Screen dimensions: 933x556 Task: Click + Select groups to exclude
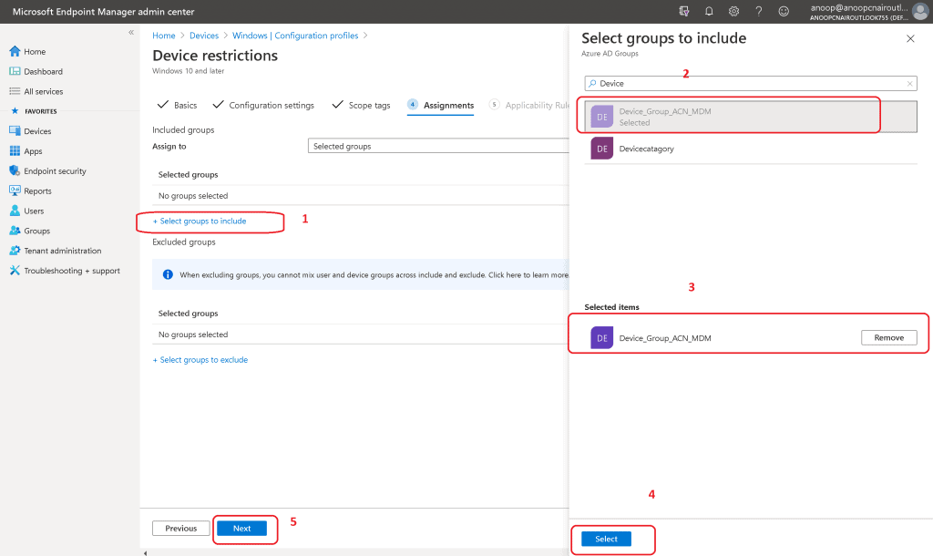click(x=200, y=359)
